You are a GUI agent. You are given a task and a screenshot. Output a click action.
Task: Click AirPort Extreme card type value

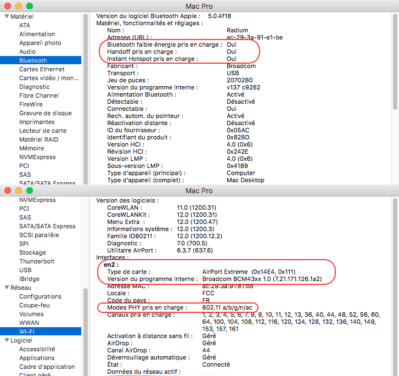pos(249,272)
